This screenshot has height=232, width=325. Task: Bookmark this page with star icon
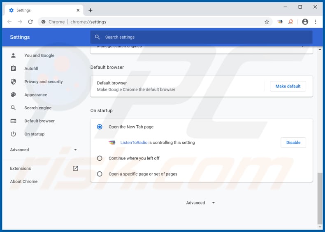267,22
